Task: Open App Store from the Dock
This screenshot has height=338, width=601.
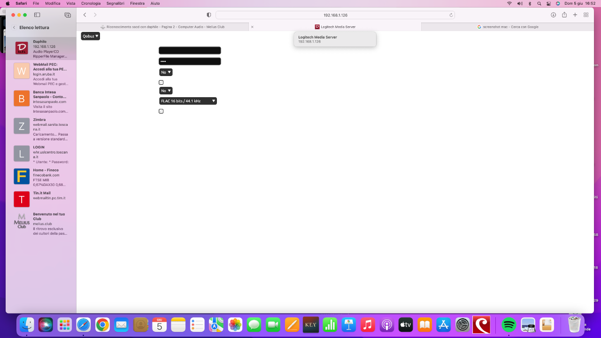Action: click(444, 324)
